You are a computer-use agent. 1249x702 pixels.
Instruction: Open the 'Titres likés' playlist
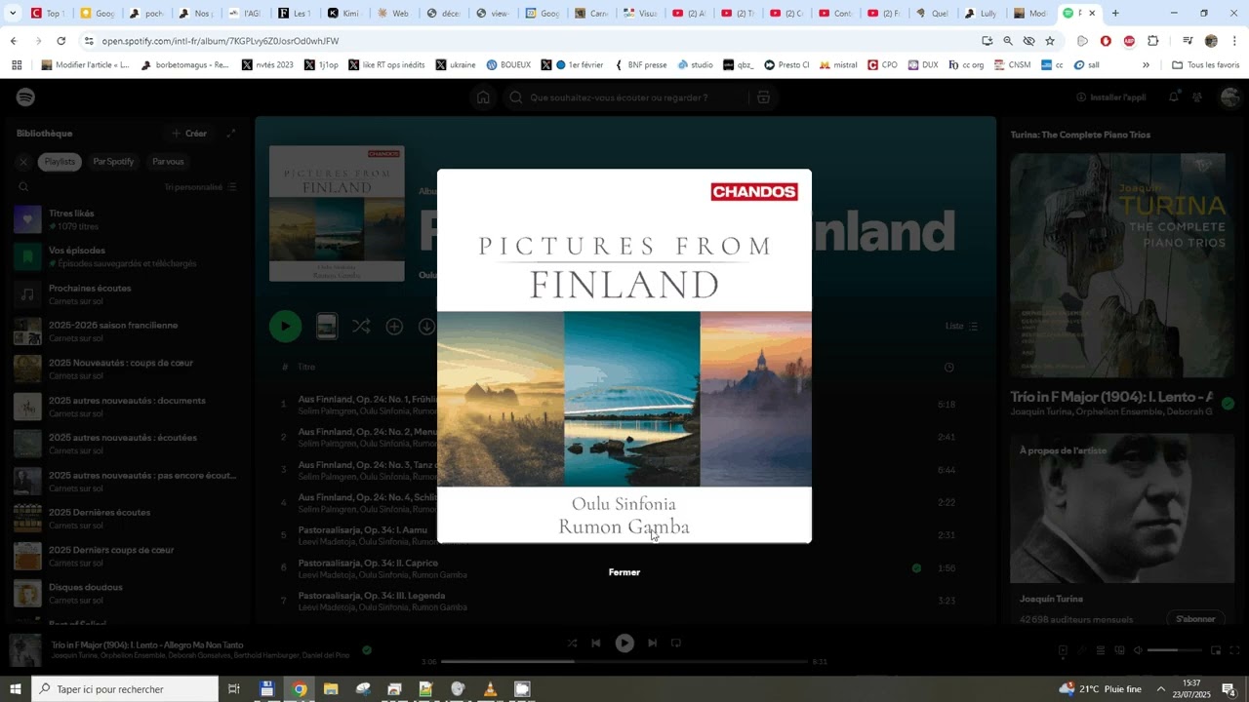[x=128, y=219]
